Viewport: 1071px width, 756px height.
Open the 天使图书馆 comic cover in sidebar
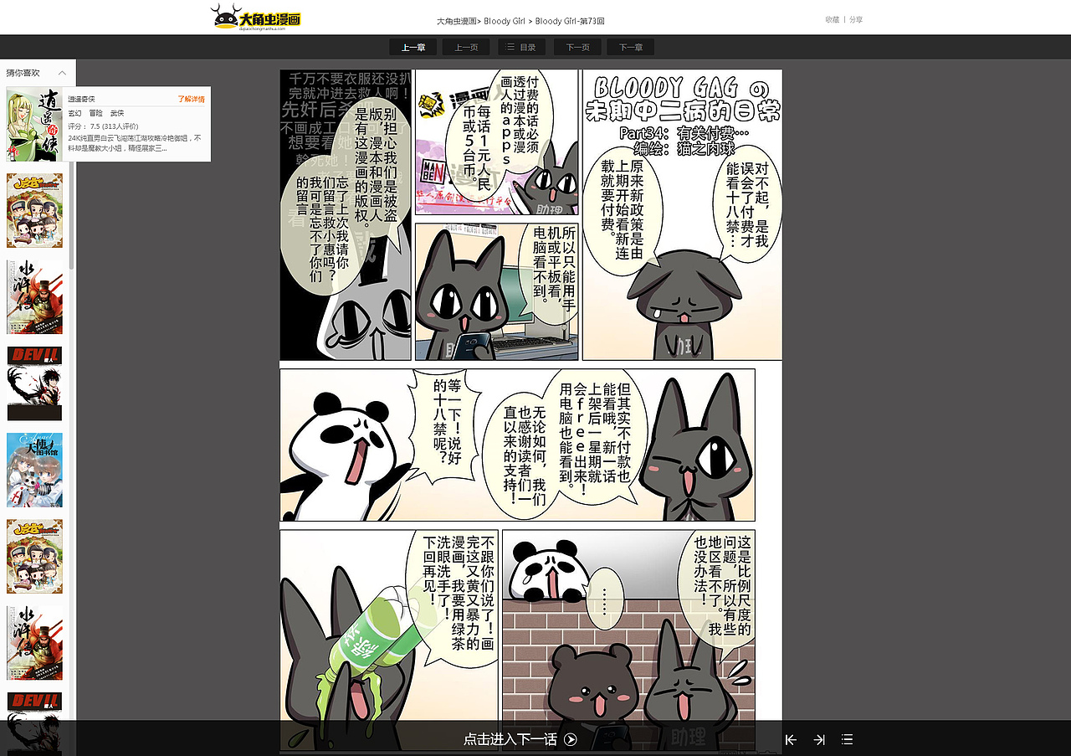[34, 470]
